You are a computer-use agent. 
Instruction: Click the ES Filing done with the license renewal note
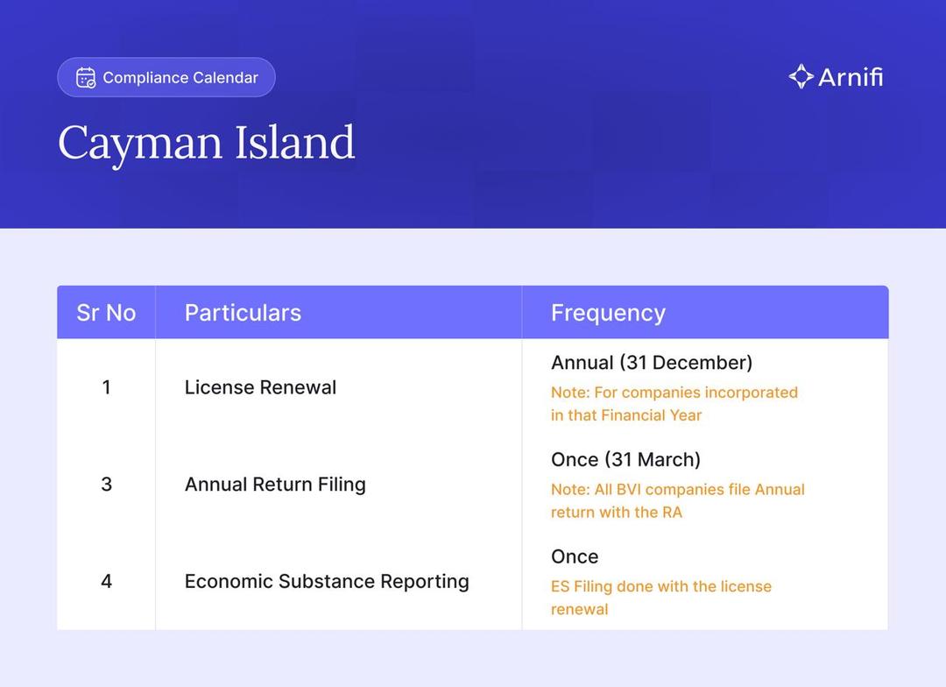click(660, 598)
